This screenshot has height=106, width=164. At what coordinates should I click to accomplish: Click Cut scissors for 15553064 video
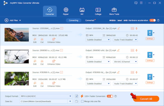tap(42, 40)
